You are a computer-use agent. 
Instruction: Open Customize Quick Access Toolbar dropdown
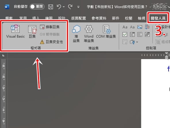78,7
